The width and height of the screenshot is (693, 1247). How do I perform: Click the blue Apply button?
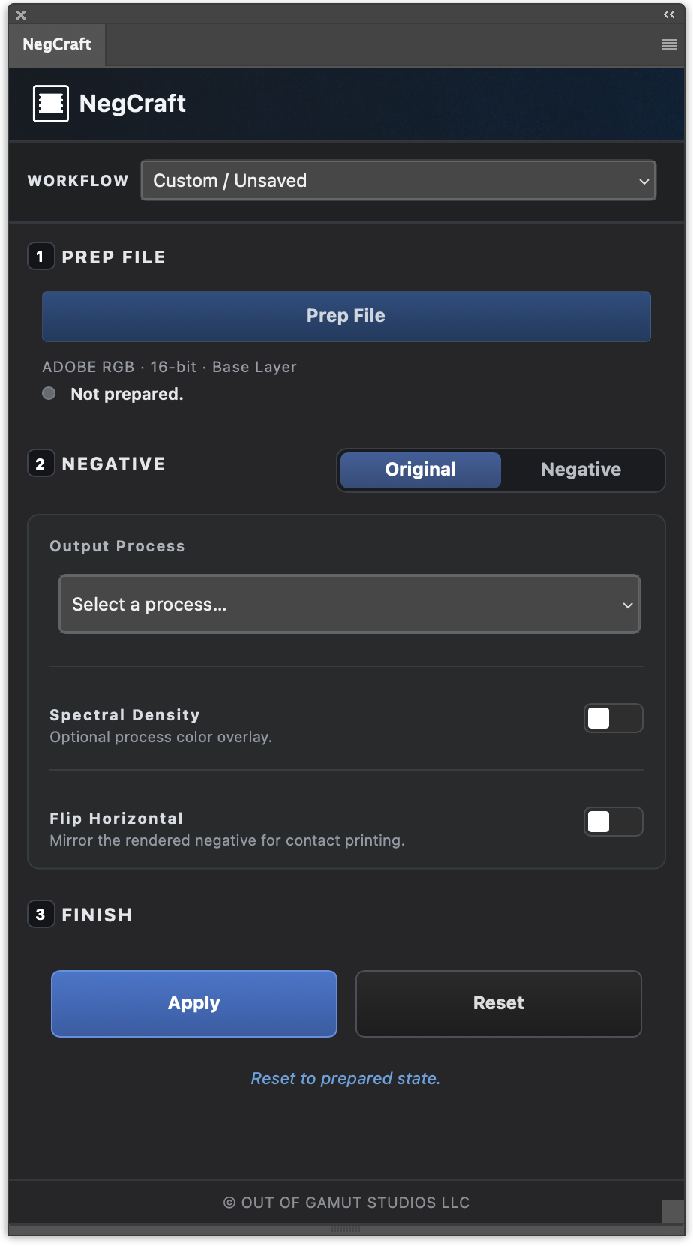tap(194, 1003)
